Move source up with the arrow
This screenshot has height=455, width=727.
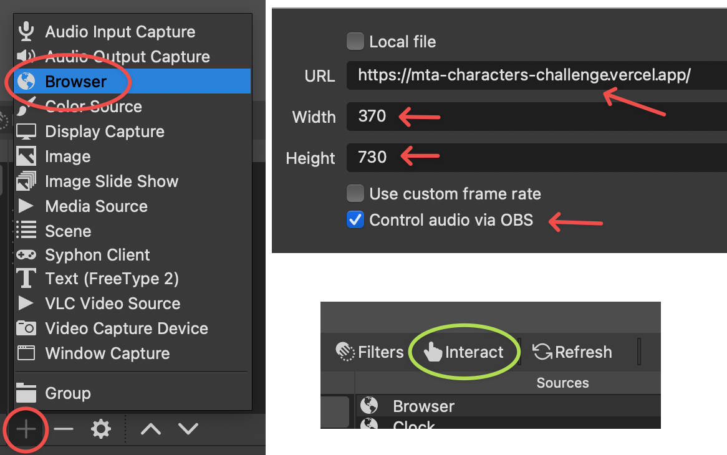click(151, 429)
